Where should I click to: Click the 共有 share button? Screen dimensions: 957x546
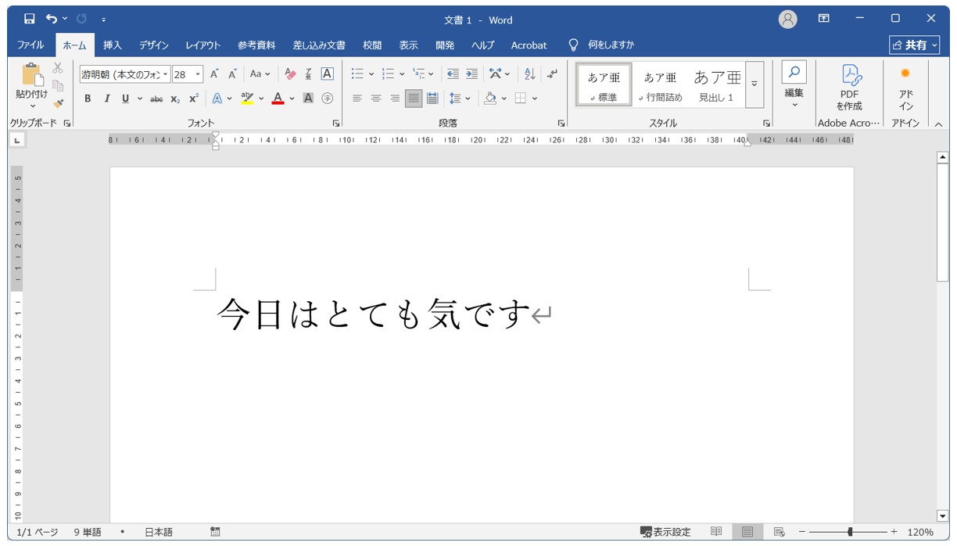pyautogui.click(x=915, y=45)
